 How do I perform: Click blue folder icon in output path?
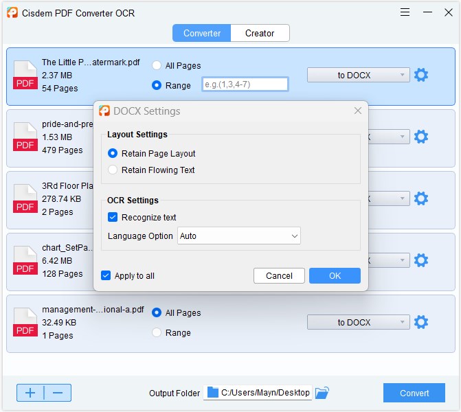(213, 392)
